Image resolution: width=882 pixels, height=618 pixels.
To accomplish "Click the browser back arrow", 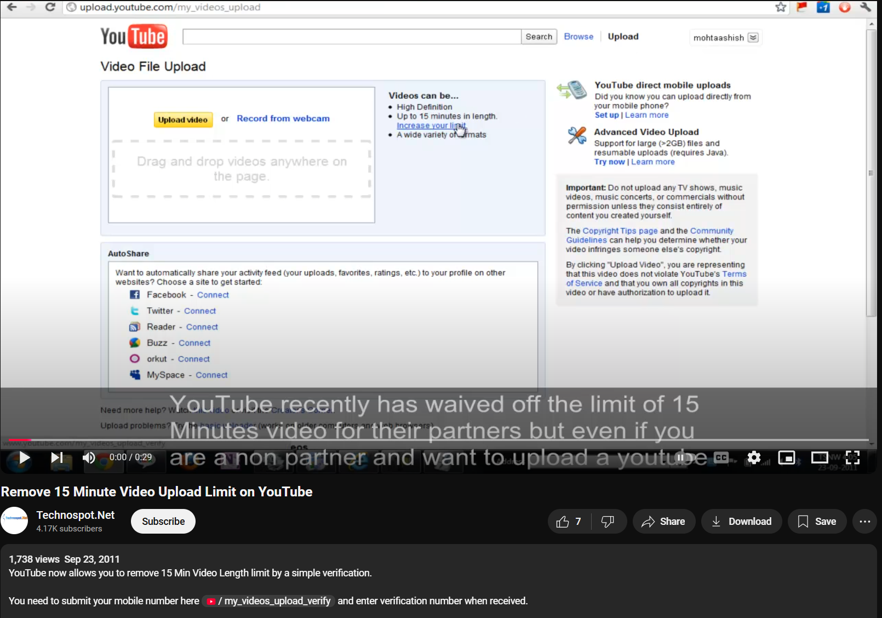I will coord(12,7).
